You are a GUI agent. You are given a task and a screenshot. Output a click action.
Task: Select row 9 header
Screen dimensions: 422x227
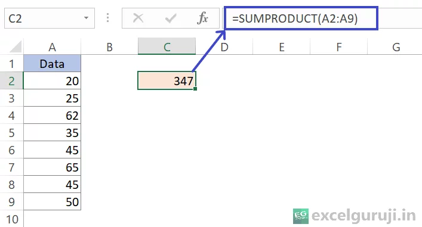11,201
